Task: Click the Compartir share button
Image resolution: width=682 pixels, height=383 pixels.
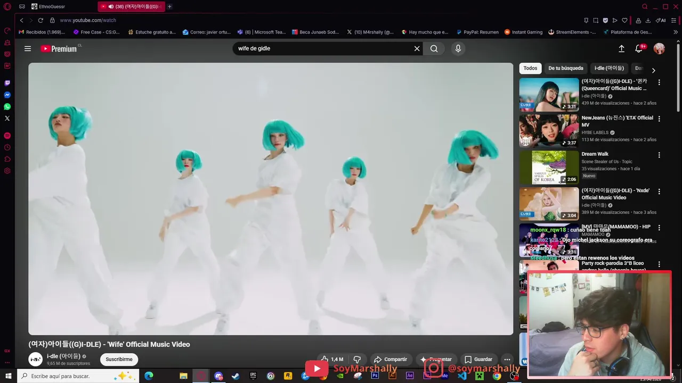Action: [x=391, y=359]
